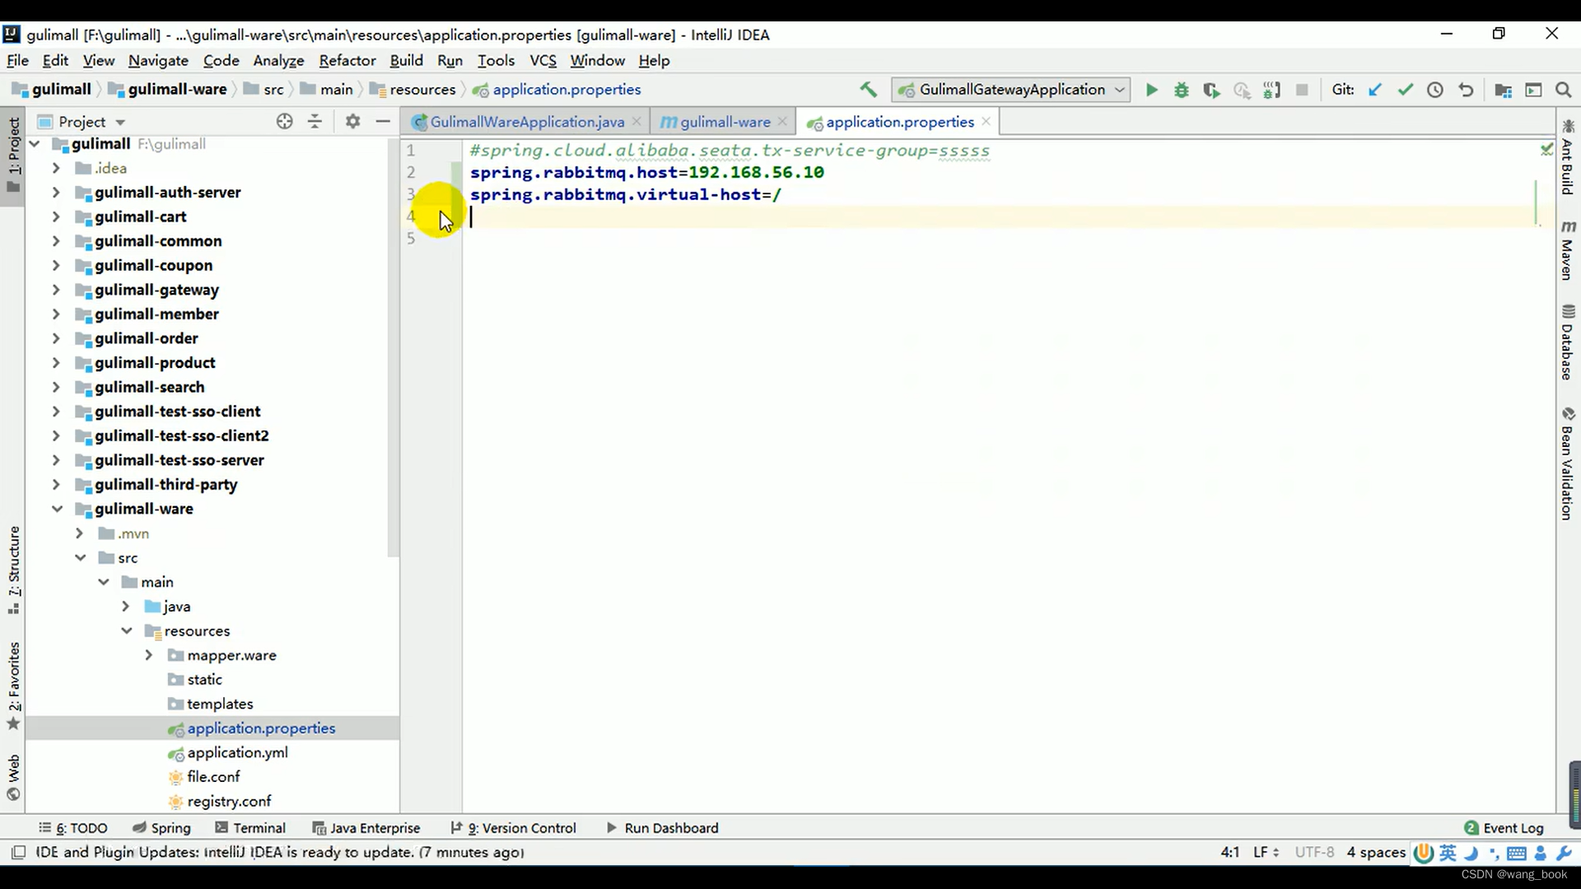This screenshot has height=889, width=1581.
Task: Change line separator LF in status bar
Action: [x=1266, y=852]
